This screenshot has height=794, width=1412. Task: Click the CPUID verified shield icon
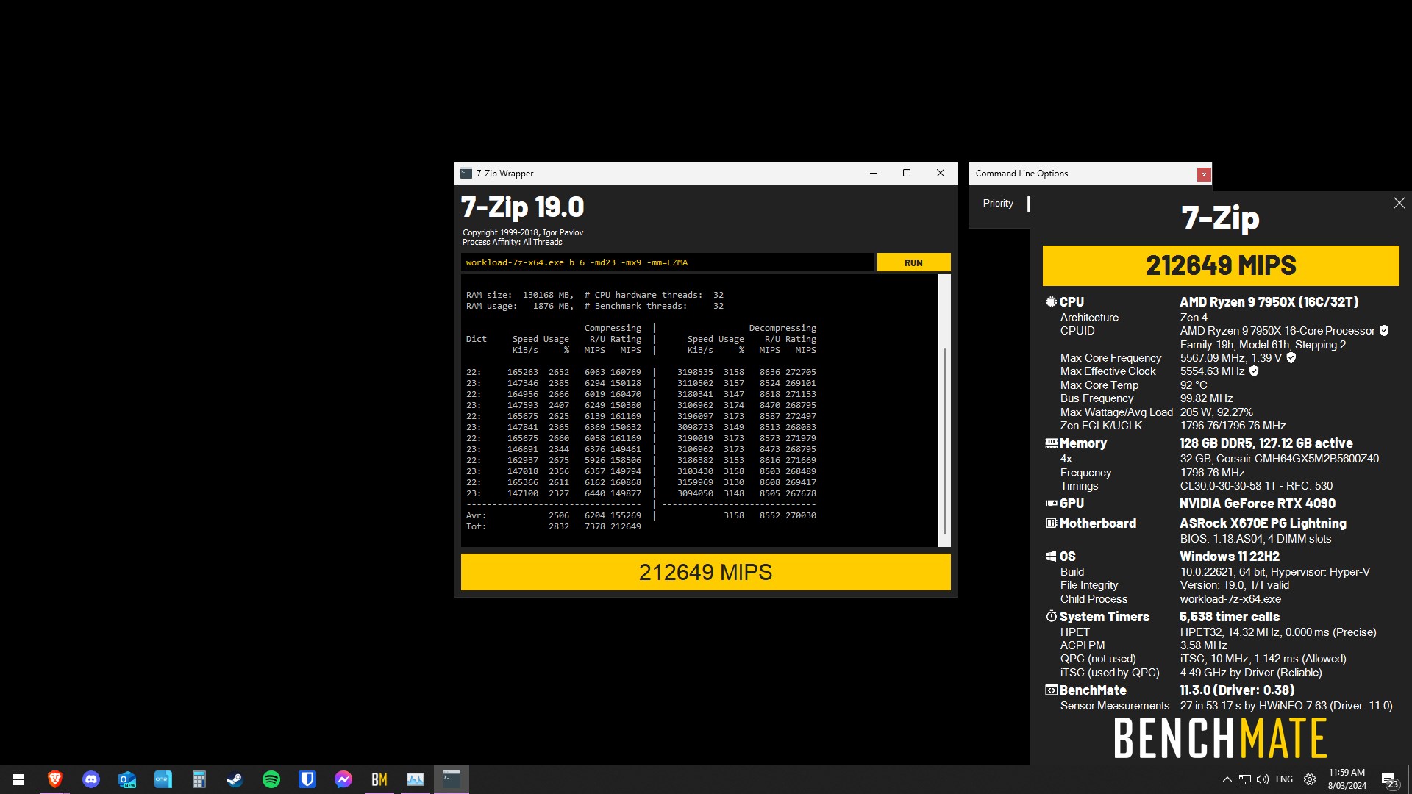[x=1384, y=331]
